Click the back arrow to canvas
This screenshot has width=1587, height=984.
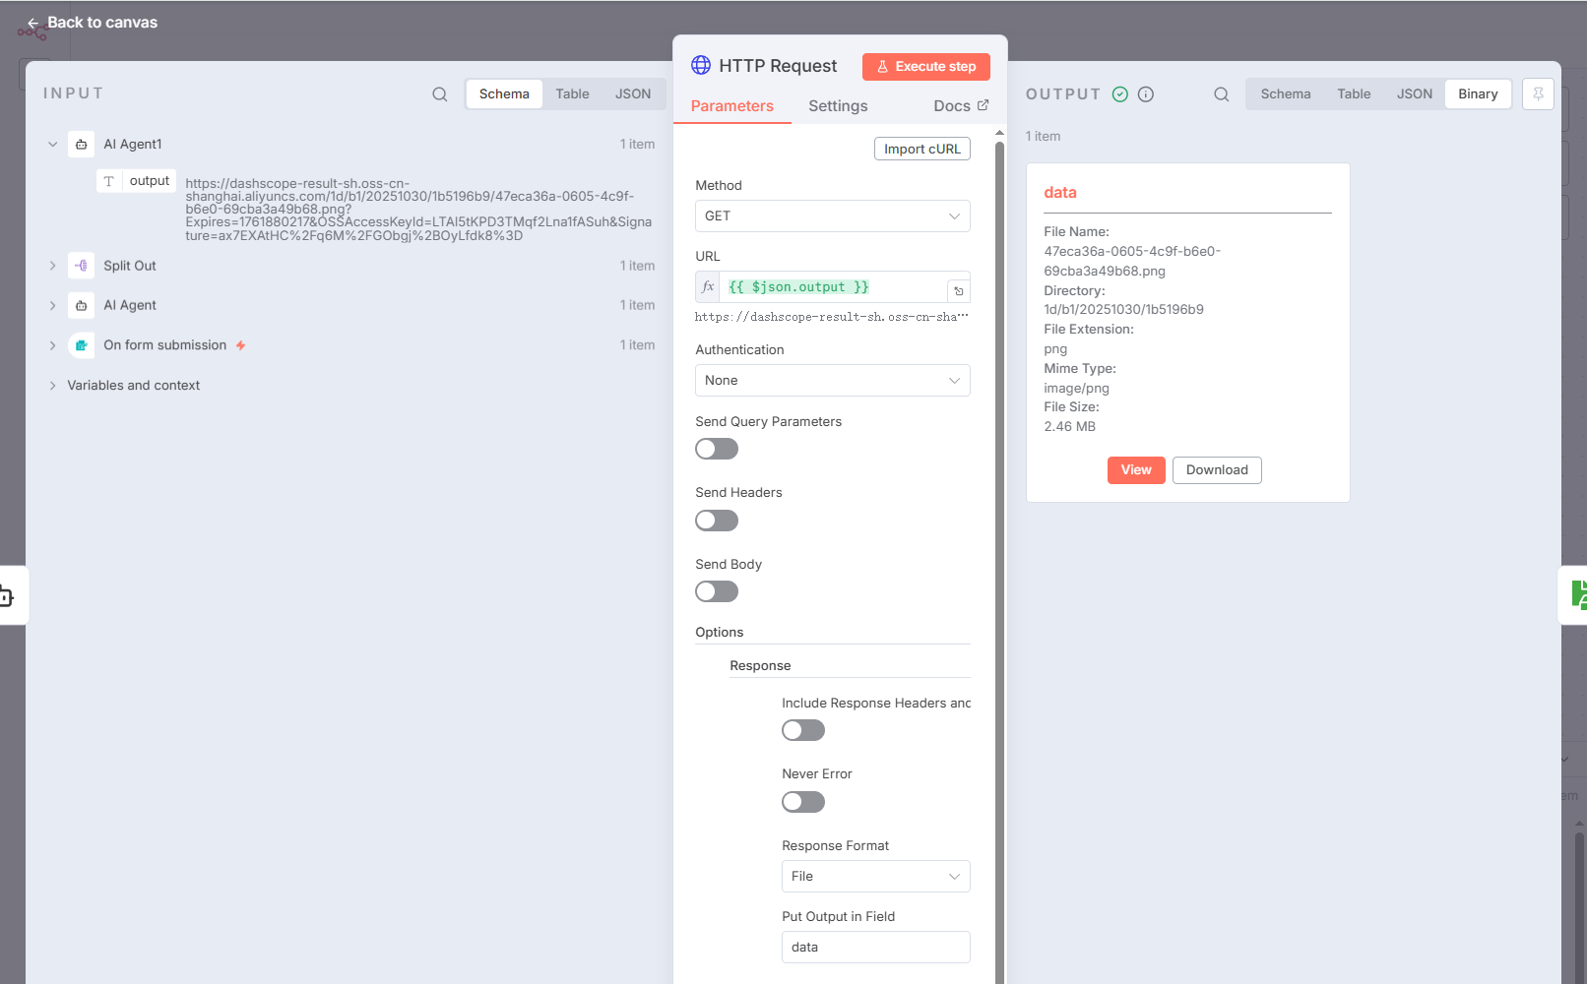[33, 23]
